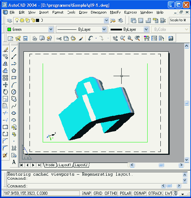191x198 pixels.
Task: Toggle OSNAP in status bar
Action: click(140, 193)
